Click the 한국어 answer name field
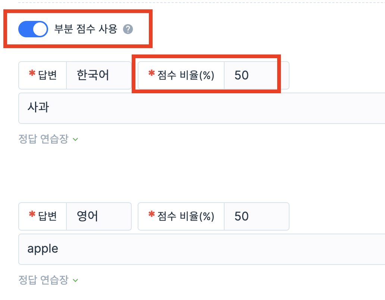 pyautogui.click(x=98, y=75)
